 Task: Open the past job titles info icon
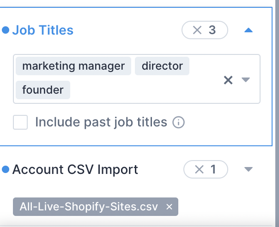[x=178, y=122]
